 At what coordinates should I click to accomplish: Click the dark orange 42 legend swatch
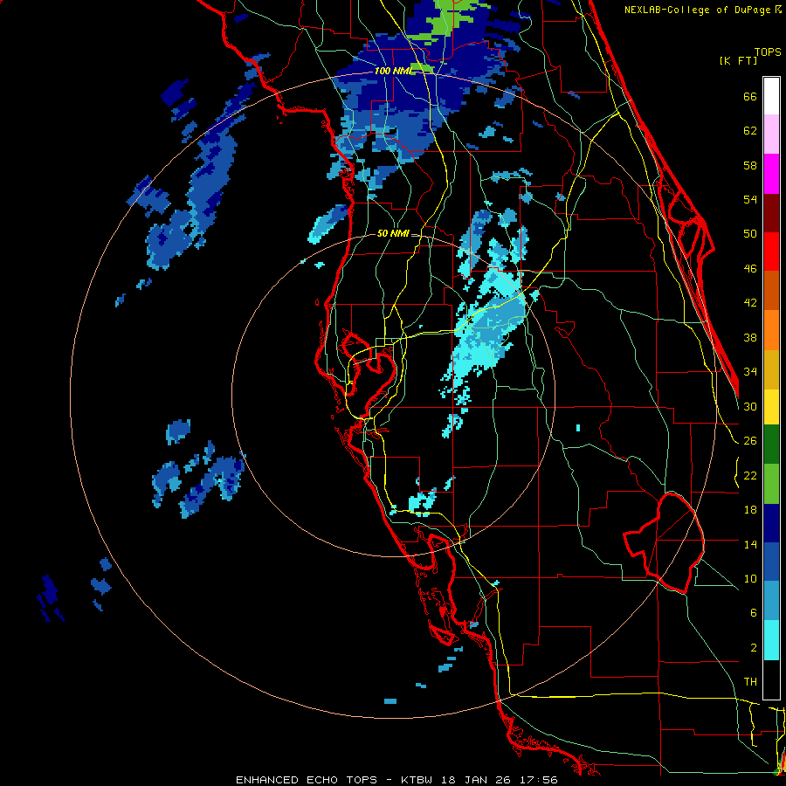(x=771, y=290)
